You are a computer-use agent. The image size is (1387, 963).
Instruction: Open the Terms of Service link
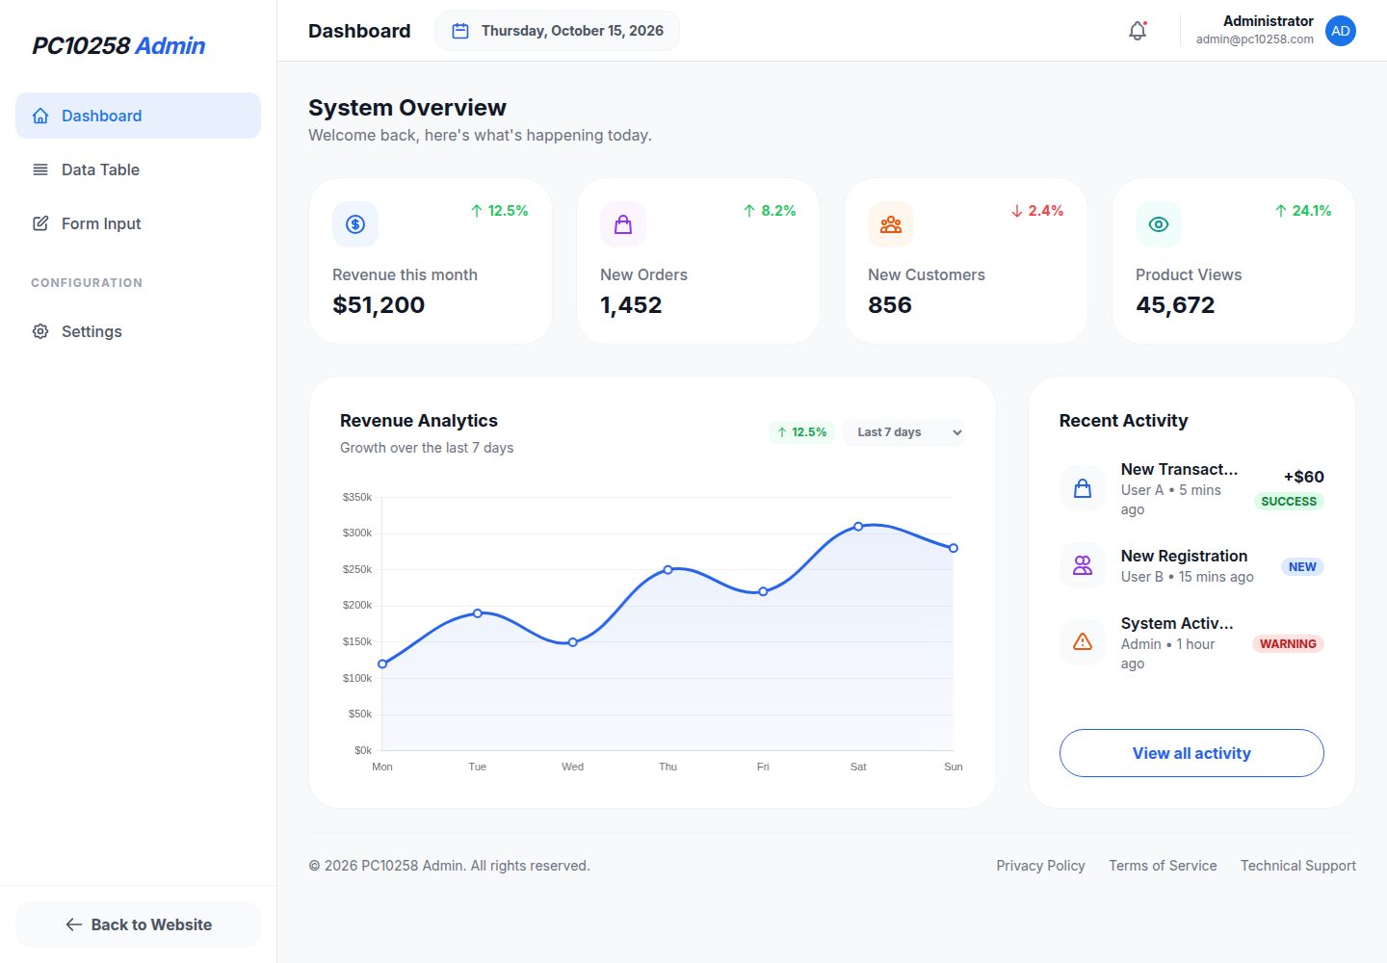pos(1163,866)
